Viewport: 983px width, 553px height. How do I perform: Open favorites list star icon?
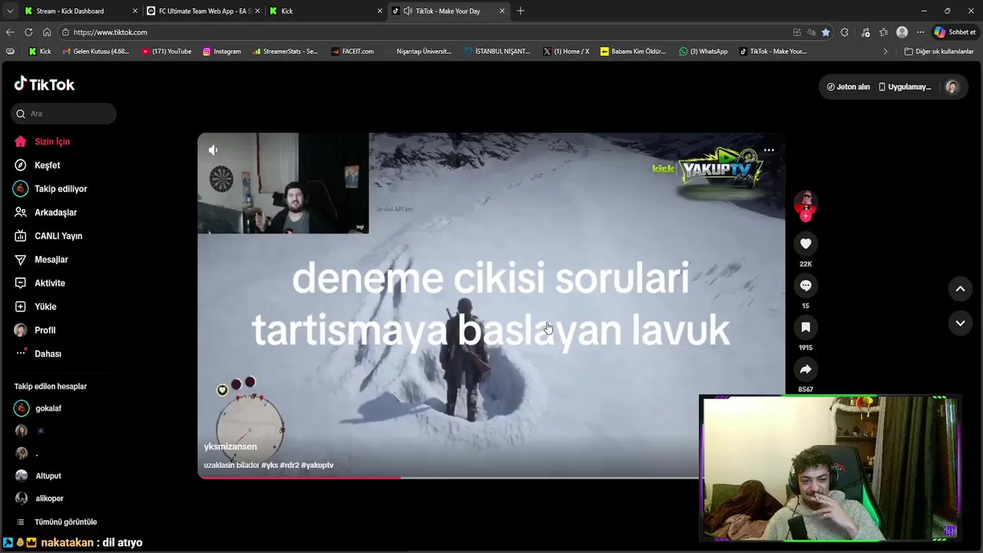pos(884,32)
